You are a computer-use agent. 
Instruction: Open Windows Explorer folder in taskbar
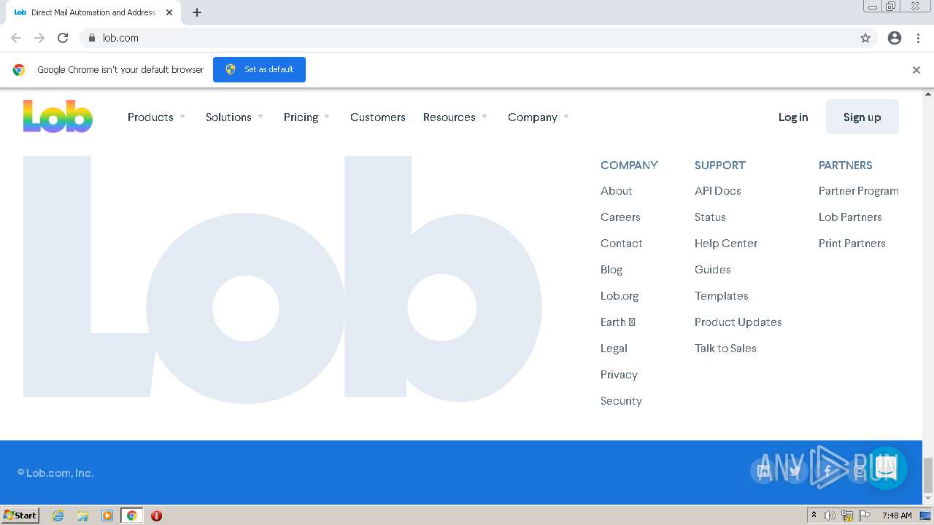[x=82, y=516]
